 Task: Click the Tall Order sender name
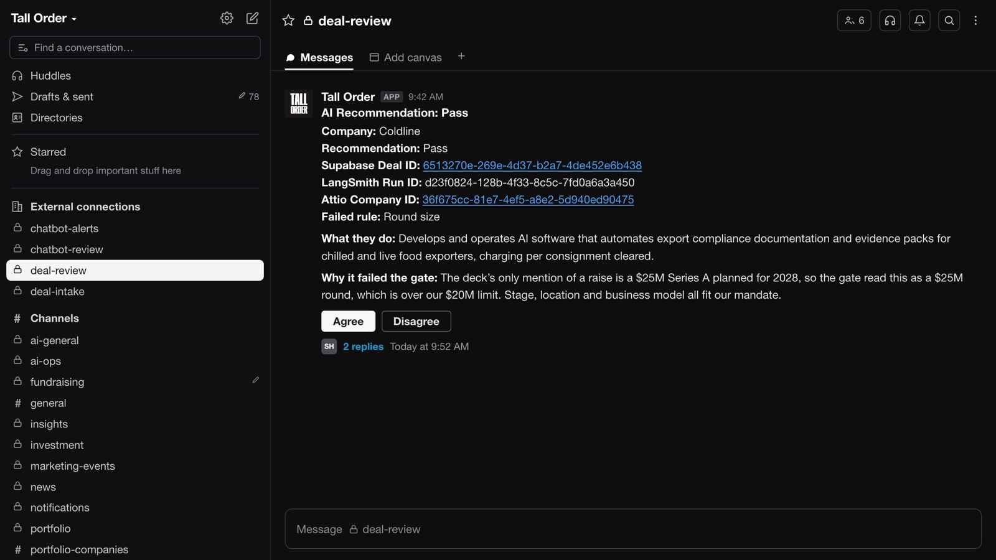pyautogui.click(x=348, y=96)
